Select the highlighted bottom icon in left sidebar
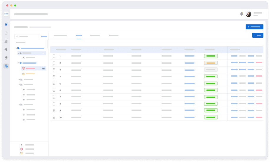Image resolution: width=270 pixels, height=162 pixels. (6, 66)
